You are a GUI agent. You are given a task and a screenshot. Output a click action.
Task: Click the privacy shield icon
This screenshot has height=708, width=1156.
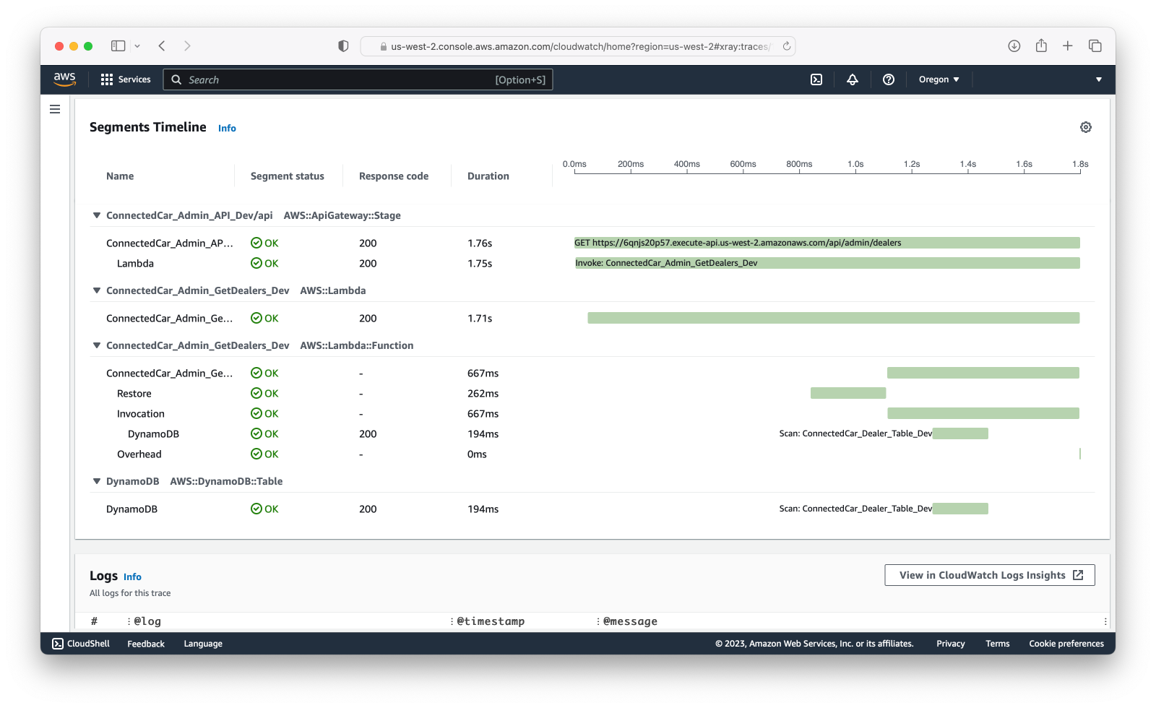click(x=343, y=46)
